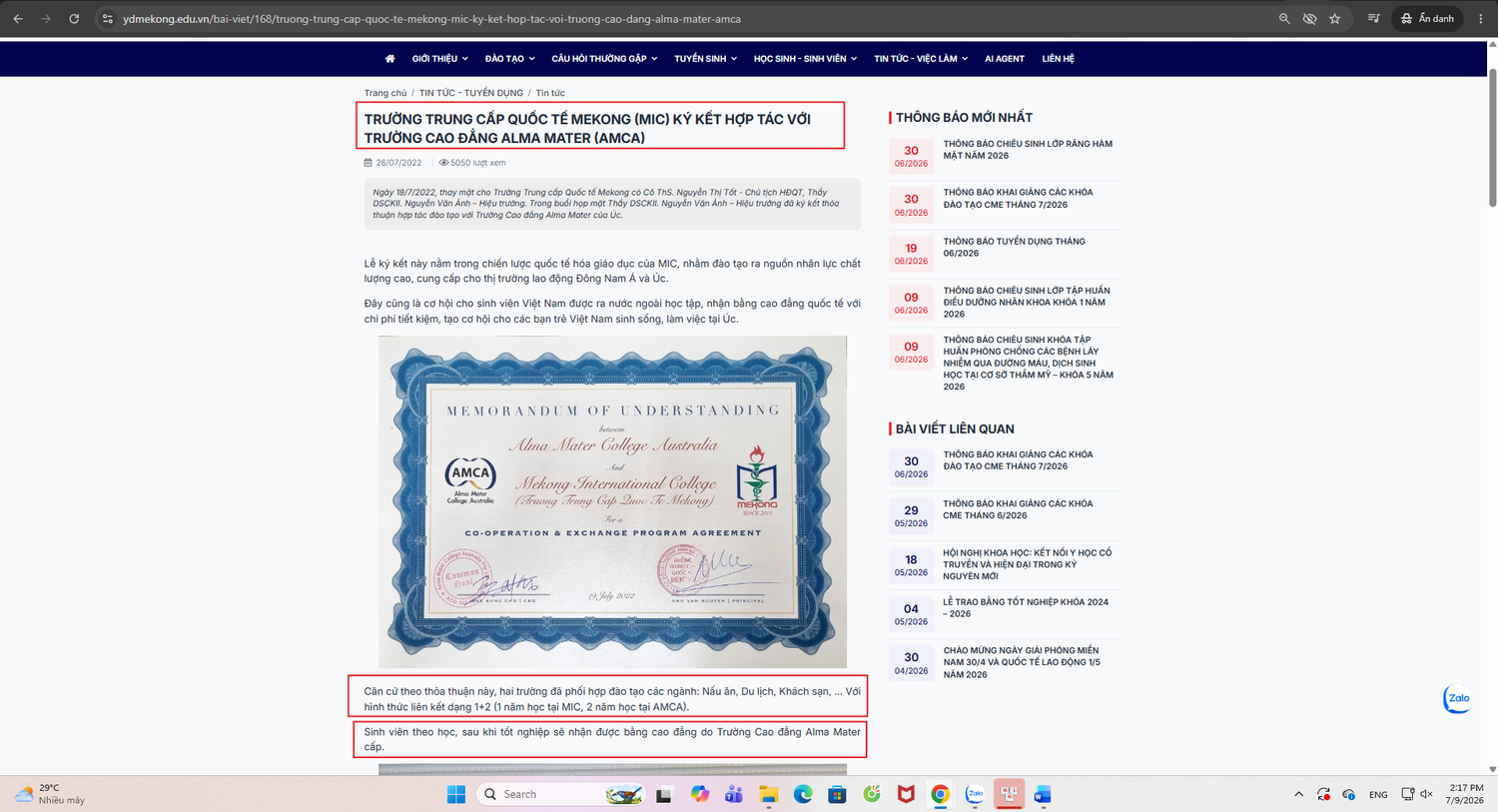Viewport: 1498px width, 812px height.
Task: Open the clock showing 2:17 PM
Action: 1464,794
